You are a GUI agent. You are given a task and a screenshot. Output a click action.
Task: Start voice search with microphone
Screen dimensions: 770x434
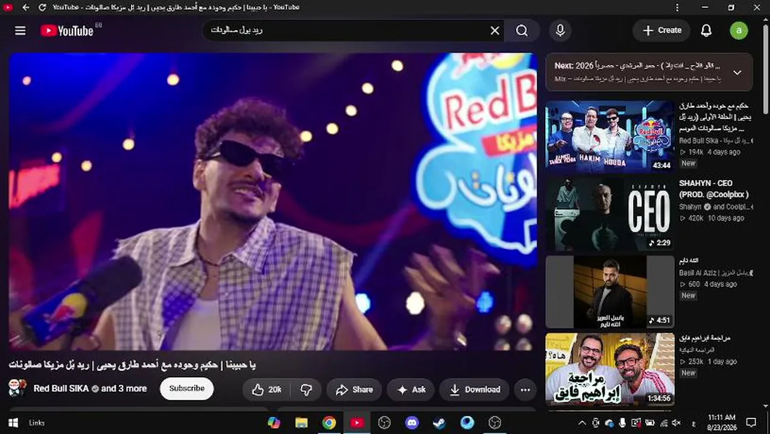(x=560, y=30)
